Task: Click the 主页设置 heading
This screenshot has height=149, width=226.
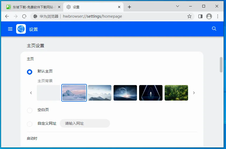Action: (36, 46)
